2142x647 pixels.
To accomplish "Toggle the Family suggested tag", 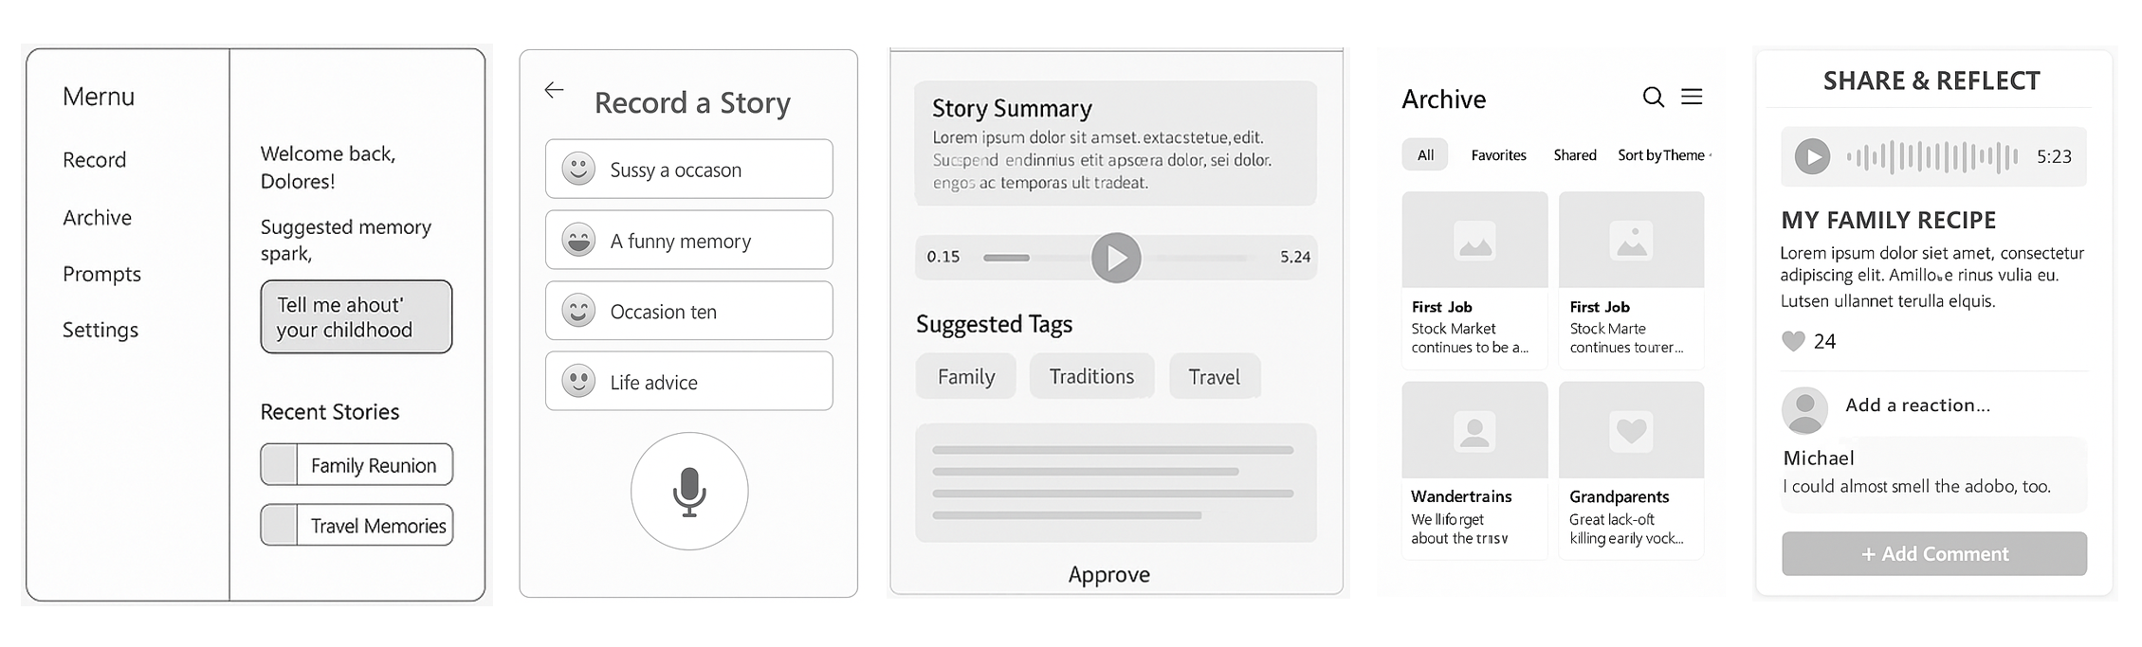I will pos(966,376).
